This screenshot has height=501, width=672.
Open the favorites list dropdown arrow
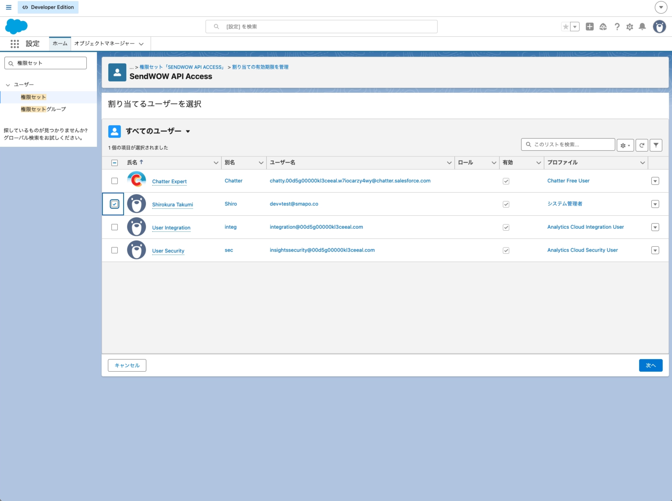coord(575,27)
